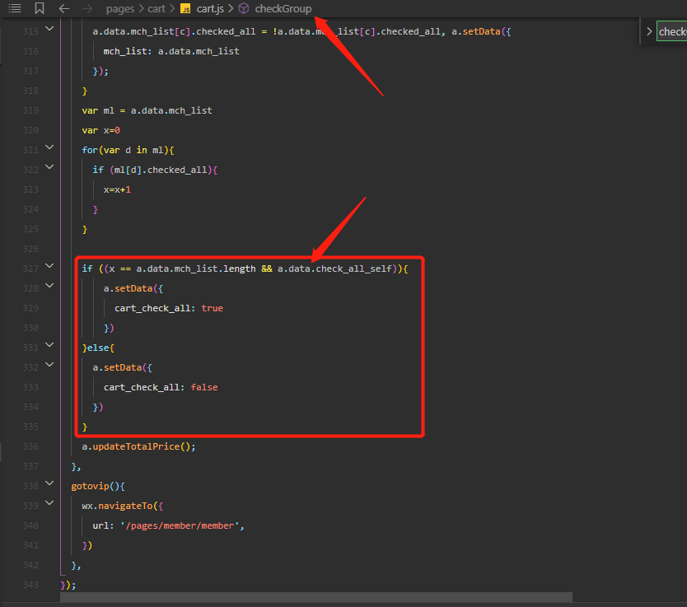687x607 pixels.
Task: Collapse the for loop at line 321
Action: [49, 148]
